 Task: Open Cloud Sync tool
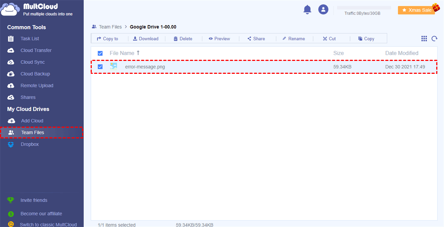[33, 62]
